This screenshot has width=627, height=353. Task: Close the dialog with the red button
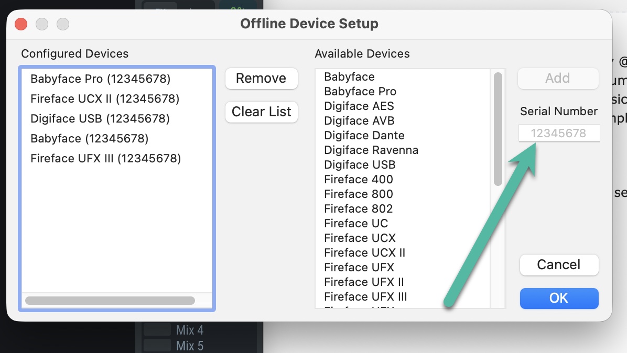click(x=21, y=24)
